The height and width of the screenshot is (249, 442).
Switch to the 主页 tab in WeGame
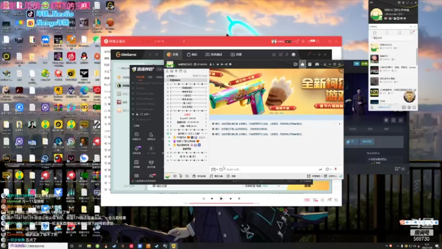pos(172,54)
